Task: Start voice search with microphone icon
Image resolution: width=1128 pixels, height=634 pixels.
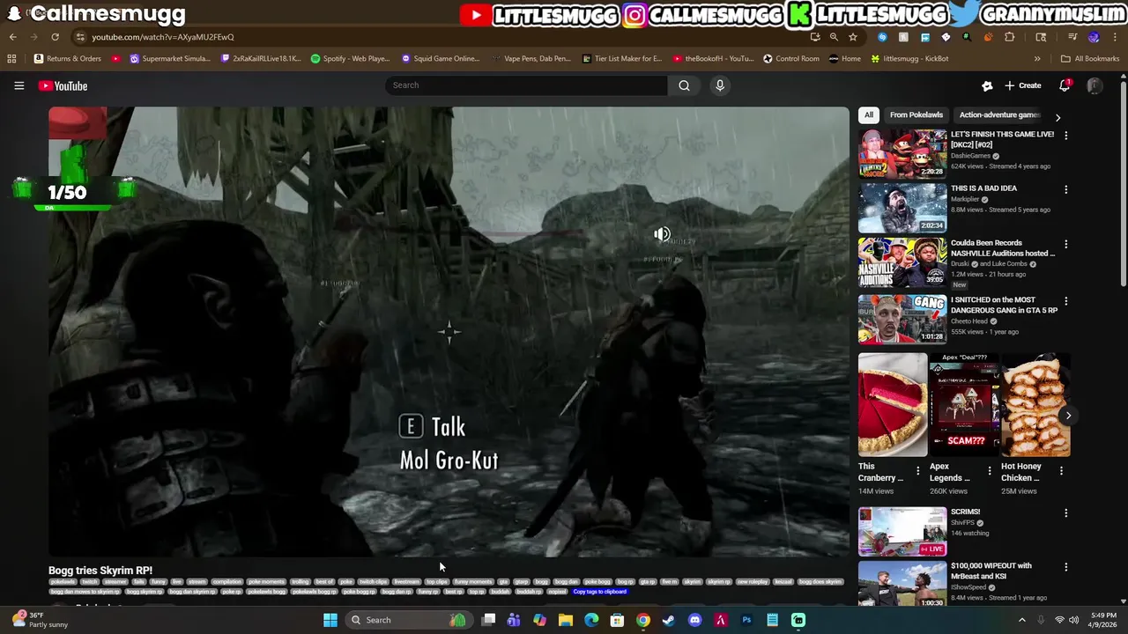Action: pos(720,85)
